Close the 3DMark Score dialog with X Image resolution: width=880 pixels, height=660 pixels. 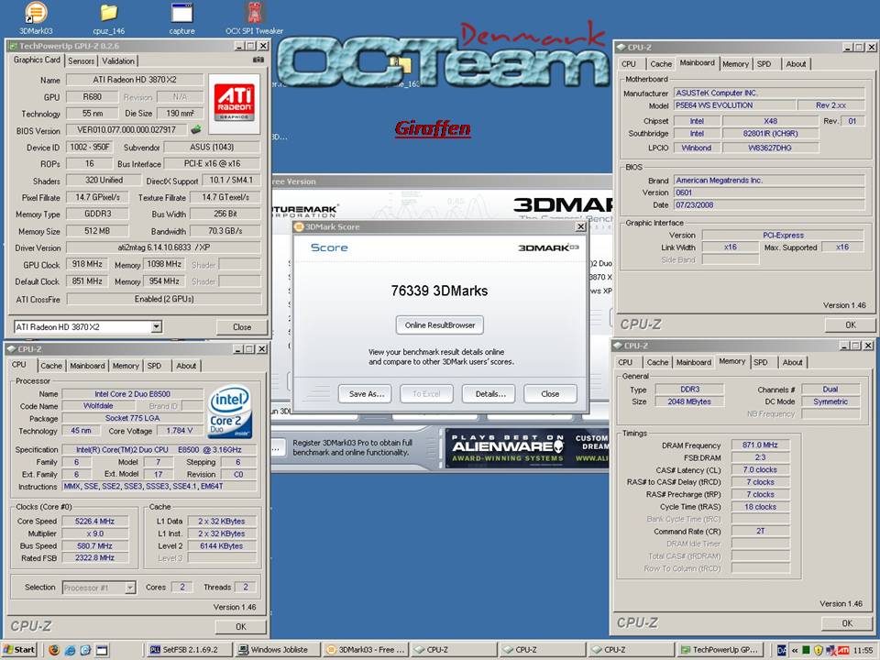580,226
